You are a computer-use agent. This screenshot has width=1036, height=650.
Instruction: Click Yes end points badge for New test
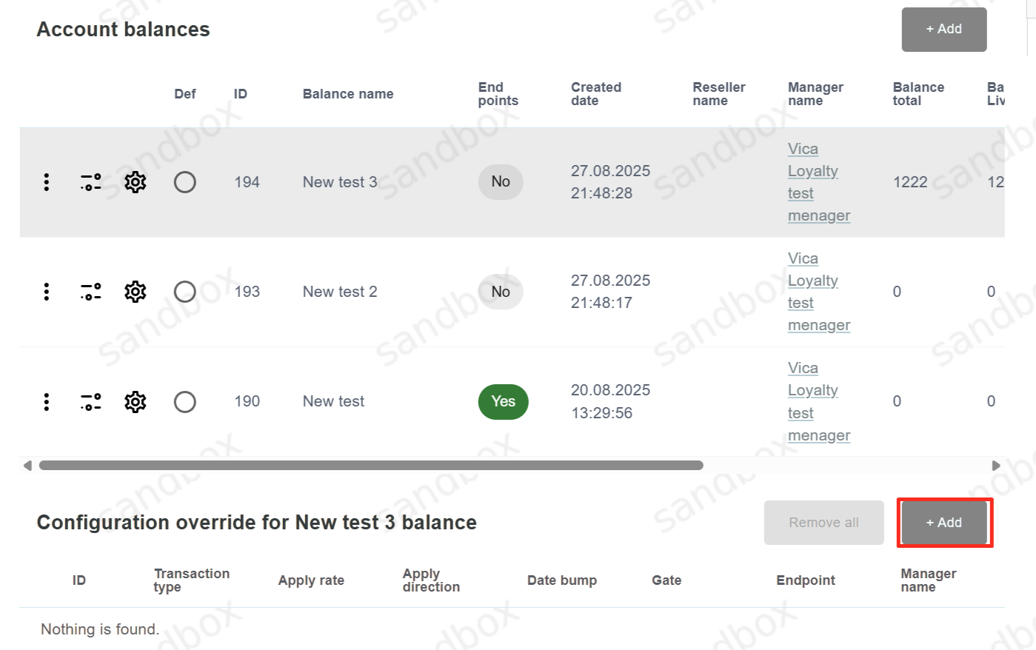(504, 402)
